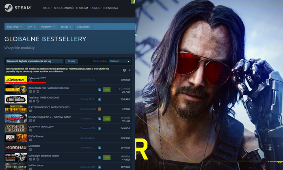Click the review icon in Borderlands row
Image resolution: width=283 pixels, height=170 pixels.
click(99, 90)
